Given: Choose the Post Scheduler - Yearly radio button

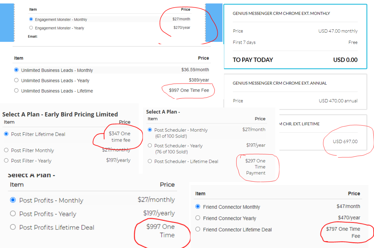Looking at the screenshot, I should [150, 146].
